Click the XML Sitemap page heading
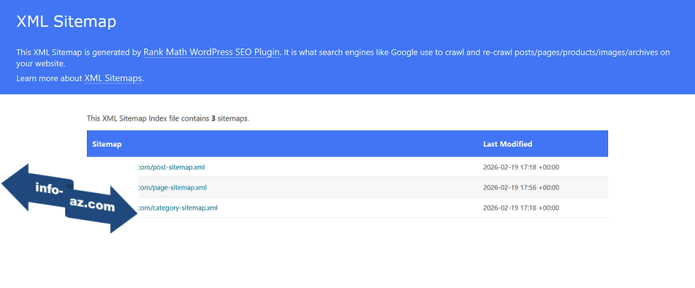Viewport: 695px width, 288px height. point(66,22)
